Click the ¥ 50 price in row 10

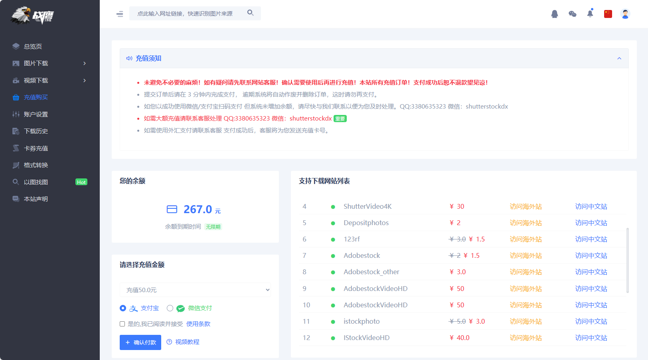coord(457,305)
